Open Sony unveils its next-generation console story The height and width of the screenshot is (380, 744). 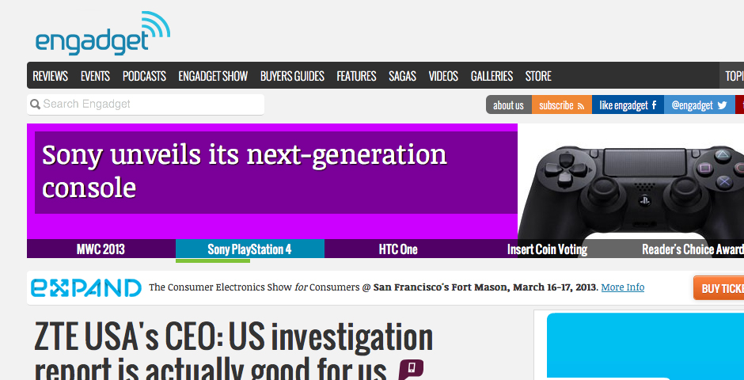(x=245, y=171)
